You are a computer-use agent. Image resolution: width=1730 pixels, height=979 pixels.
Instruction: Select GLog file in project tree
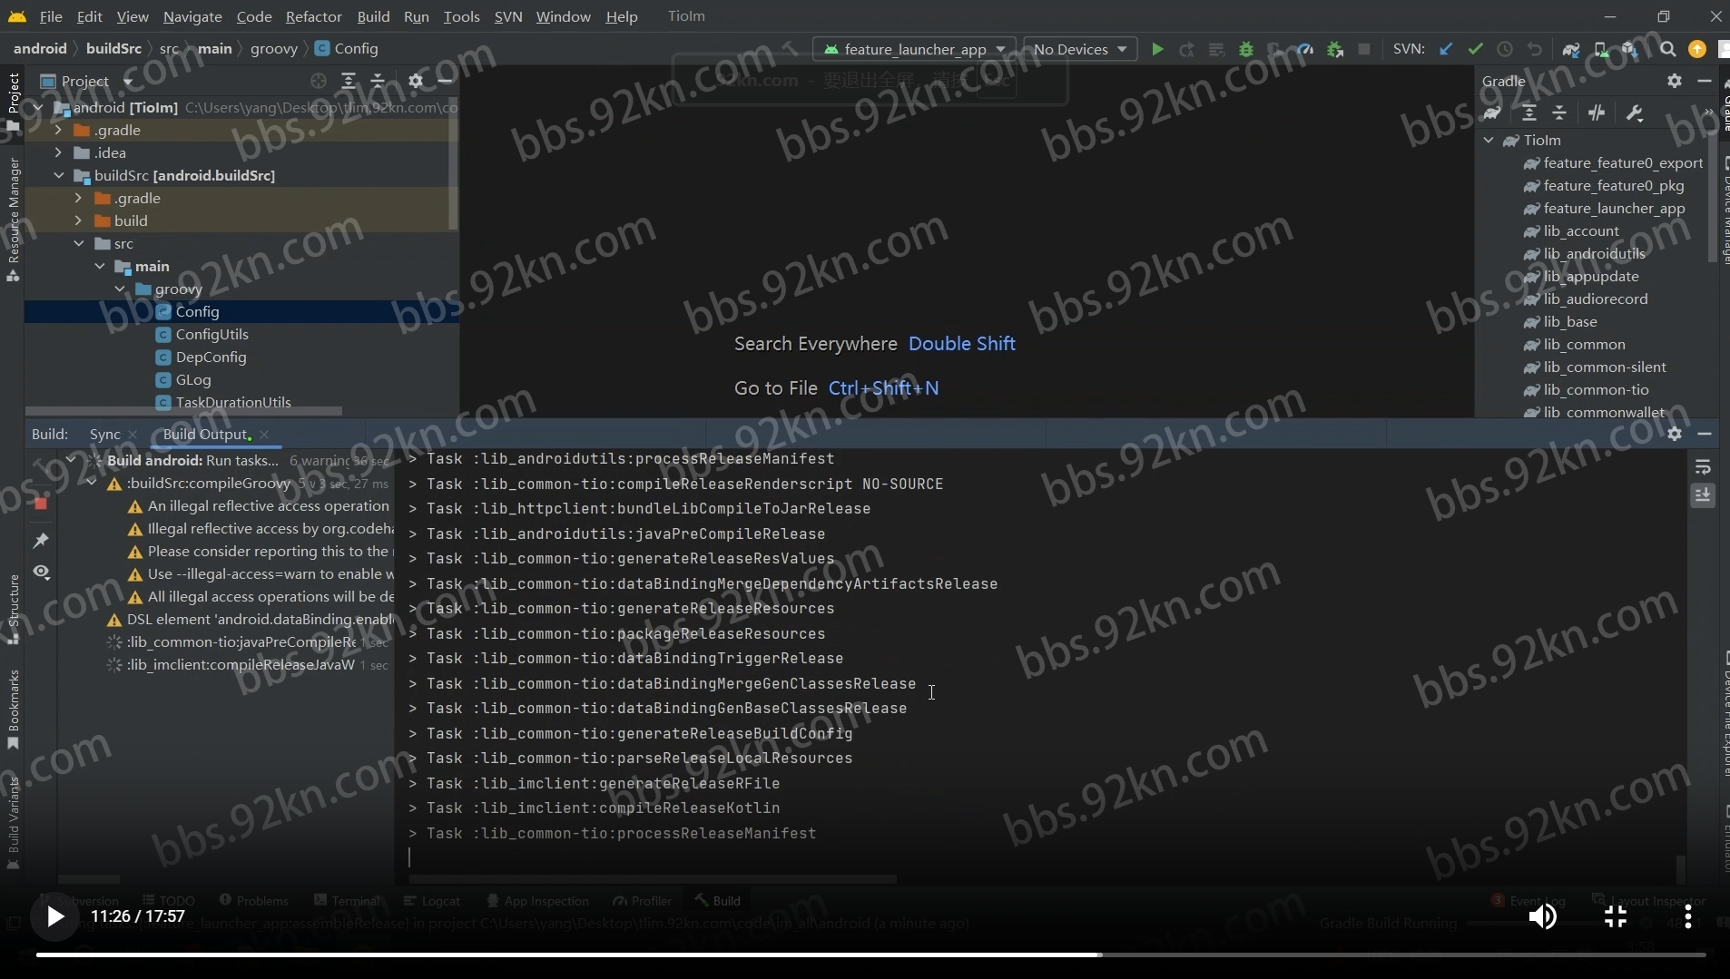(192, 379)
